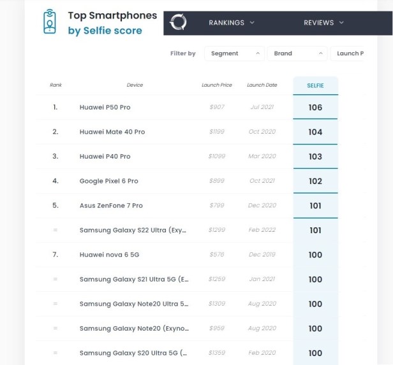Click the Feb 2022 launch date

[x=262, y=230]
